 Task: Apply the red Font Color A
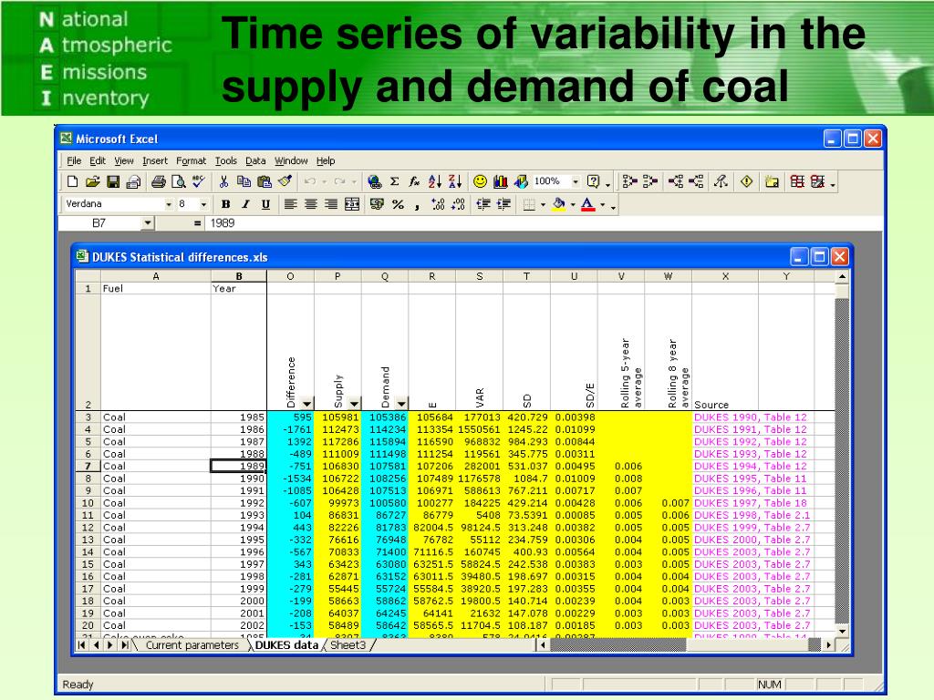point(588,204)
